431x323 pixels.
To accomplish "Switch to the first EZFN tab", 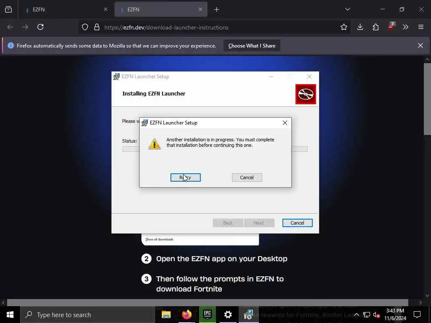I will 66,10.
